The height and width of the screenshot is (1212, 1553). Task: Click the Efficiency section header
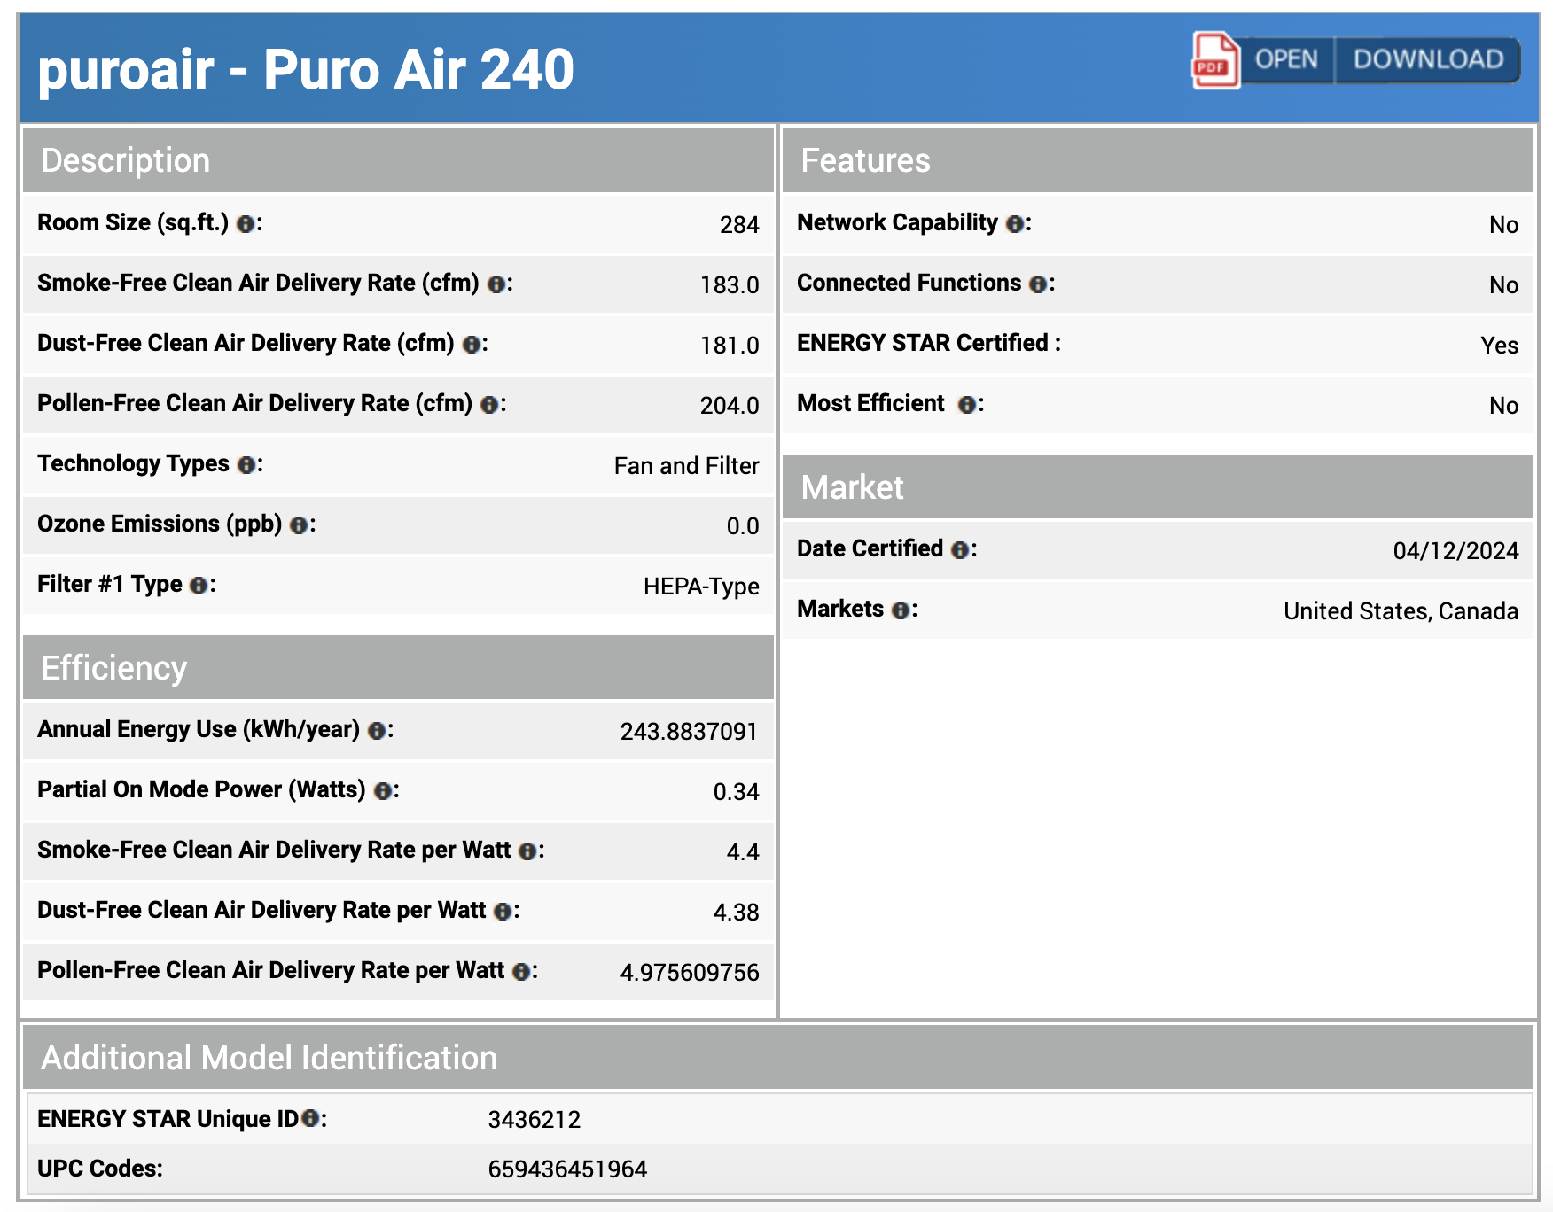(115, 668)
